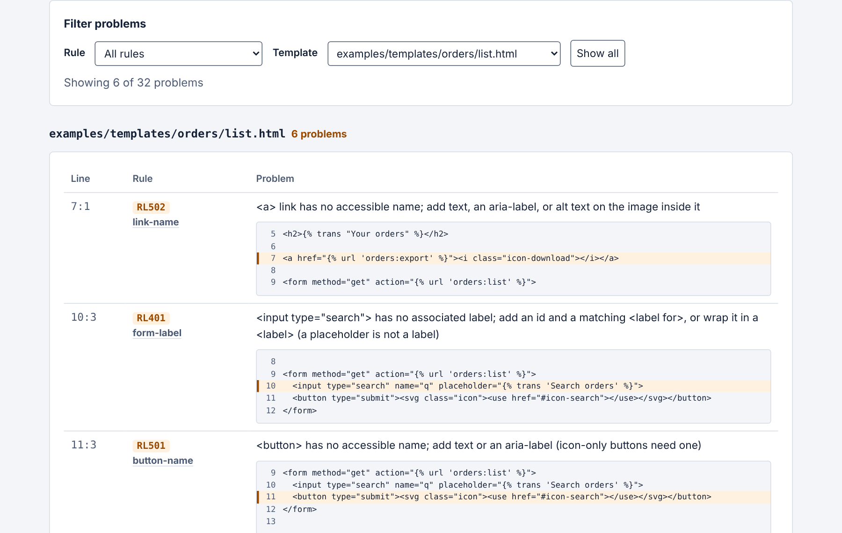The height and width of the screenshot is (533, 842).
Task: Click the Show all button
Action: tap(597, 53)
